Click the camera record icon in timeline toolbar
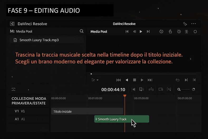This screenshot has height=139, width=208. pyautogui.click(x=161, y=89)
